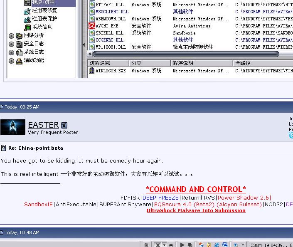Select 注册表保护 in the left tree
Viewport: 293px width, 247px height.
pos(44,19)
